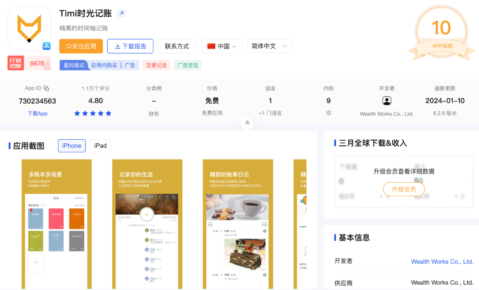Image resolution: width=479 pixels, height=290 pixels.
Task: Click the 广告变现 tag
Action: pyautogui.click(x=188, y=65)
